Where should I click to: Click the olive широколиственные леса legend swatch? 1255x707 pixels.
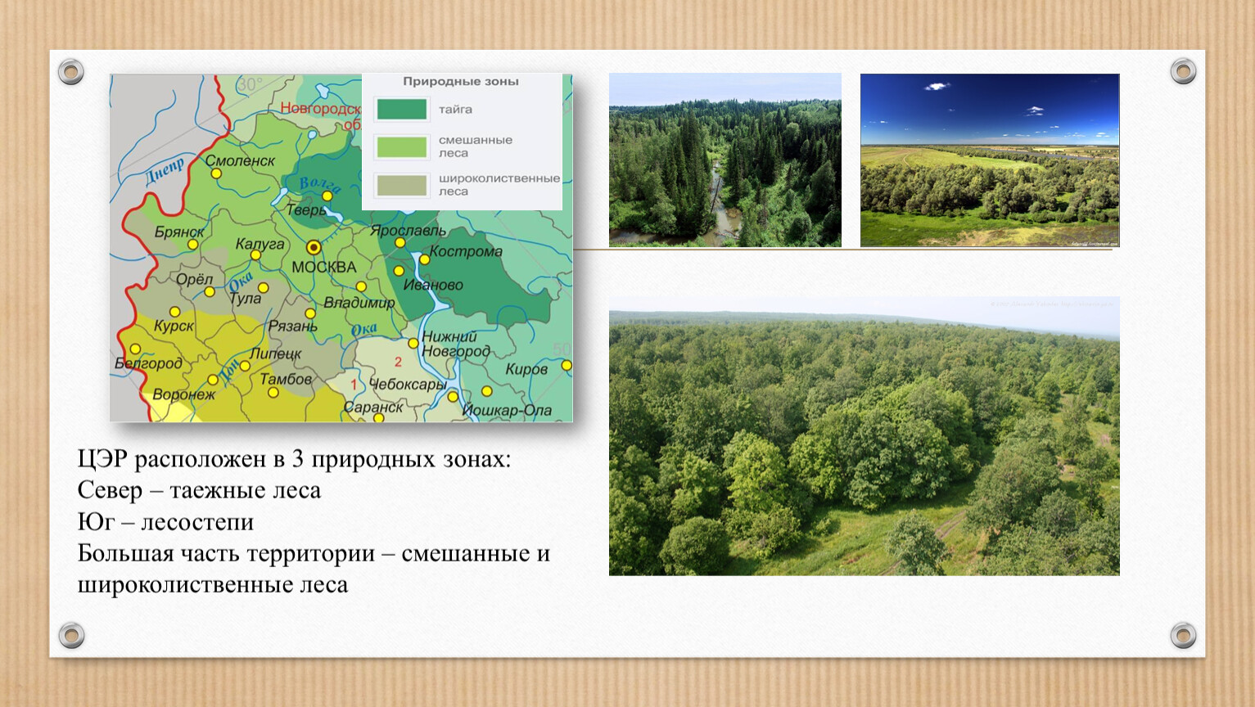click(401, 185)
